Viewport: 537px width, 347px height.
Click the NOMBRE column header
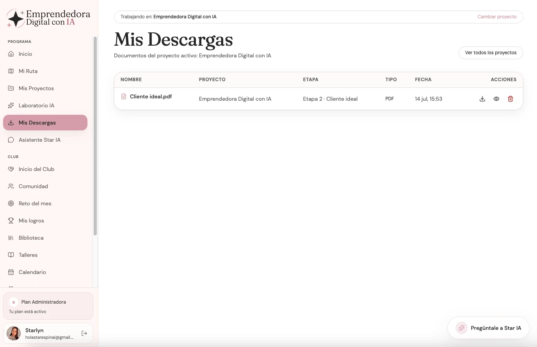click(x=131, y=80)
